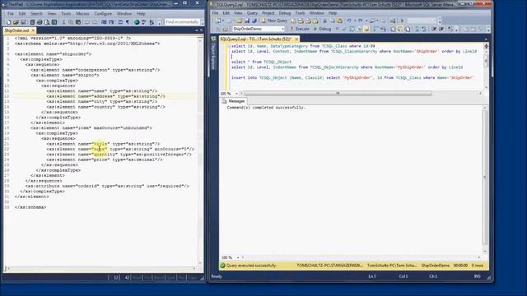527x296 pixels.
Task: Open the SSMS document tab list dropdown
Action: tap(486, 39)
